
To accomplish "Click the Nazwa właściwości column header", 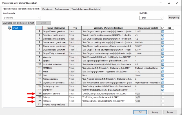I will click(x=56, y=28).
